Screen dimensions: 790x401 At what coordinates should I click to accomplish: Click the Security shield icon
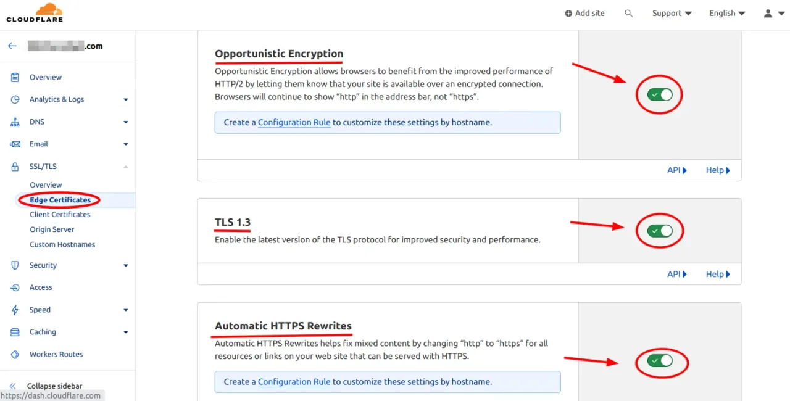15,265
